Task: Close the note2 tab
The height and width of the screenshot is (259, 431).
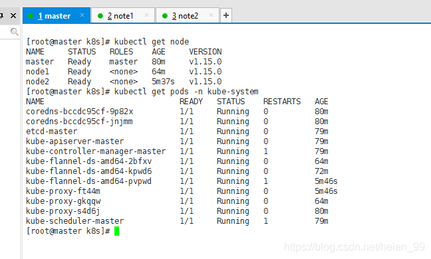Action: point(211,15)
